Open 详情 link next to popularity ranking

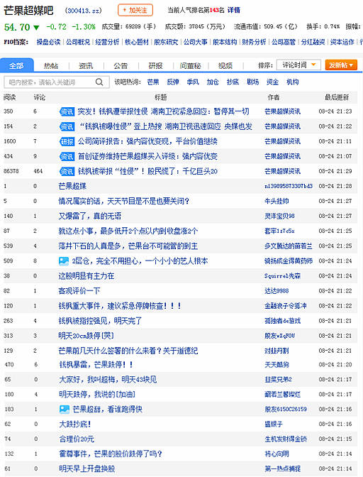pyautogui.click(x=233, y=10)
